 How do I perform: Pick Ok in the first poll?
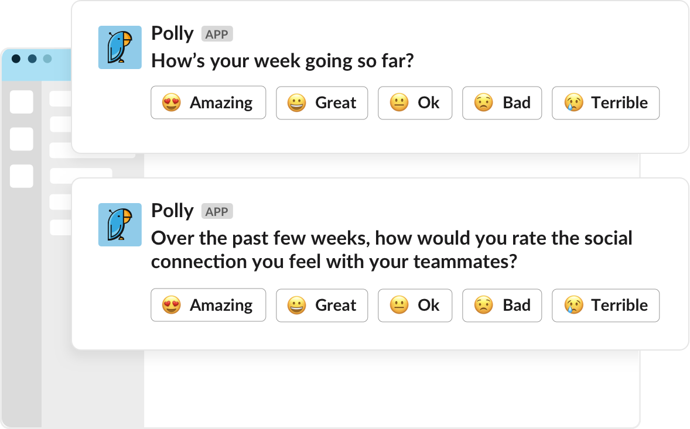coord(415,102)
